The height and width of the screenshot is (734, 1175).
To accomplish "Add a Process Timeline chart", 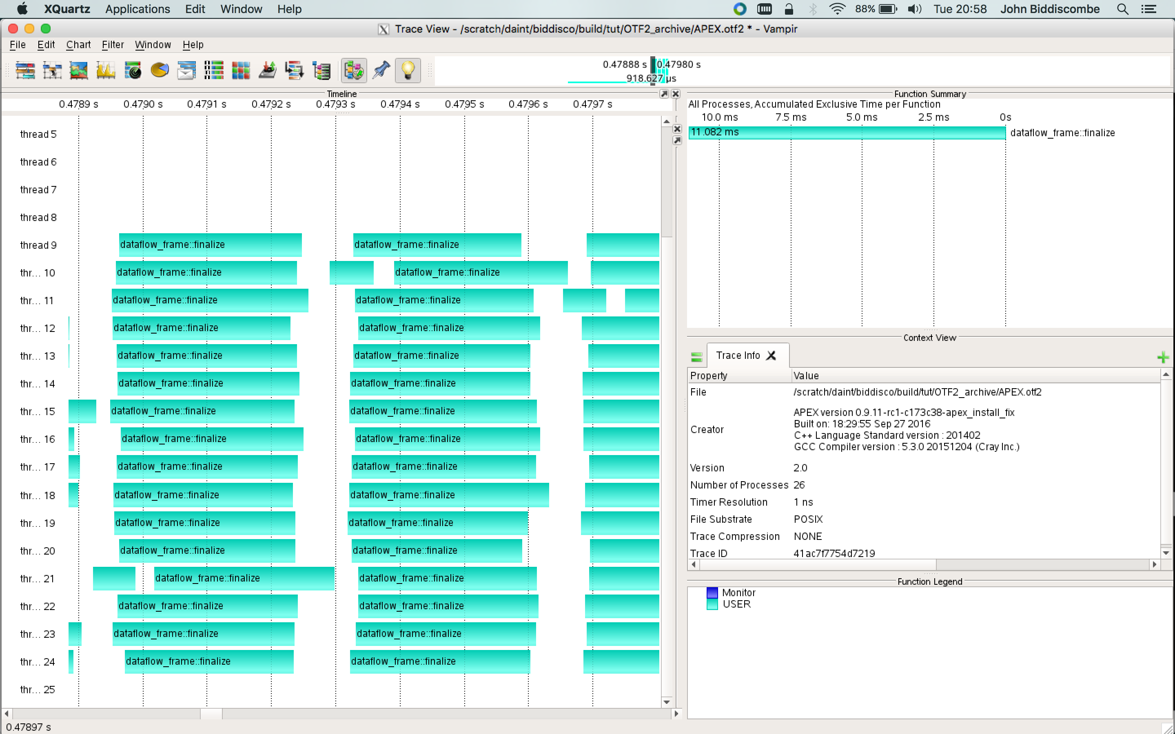I will pos(52,71).
